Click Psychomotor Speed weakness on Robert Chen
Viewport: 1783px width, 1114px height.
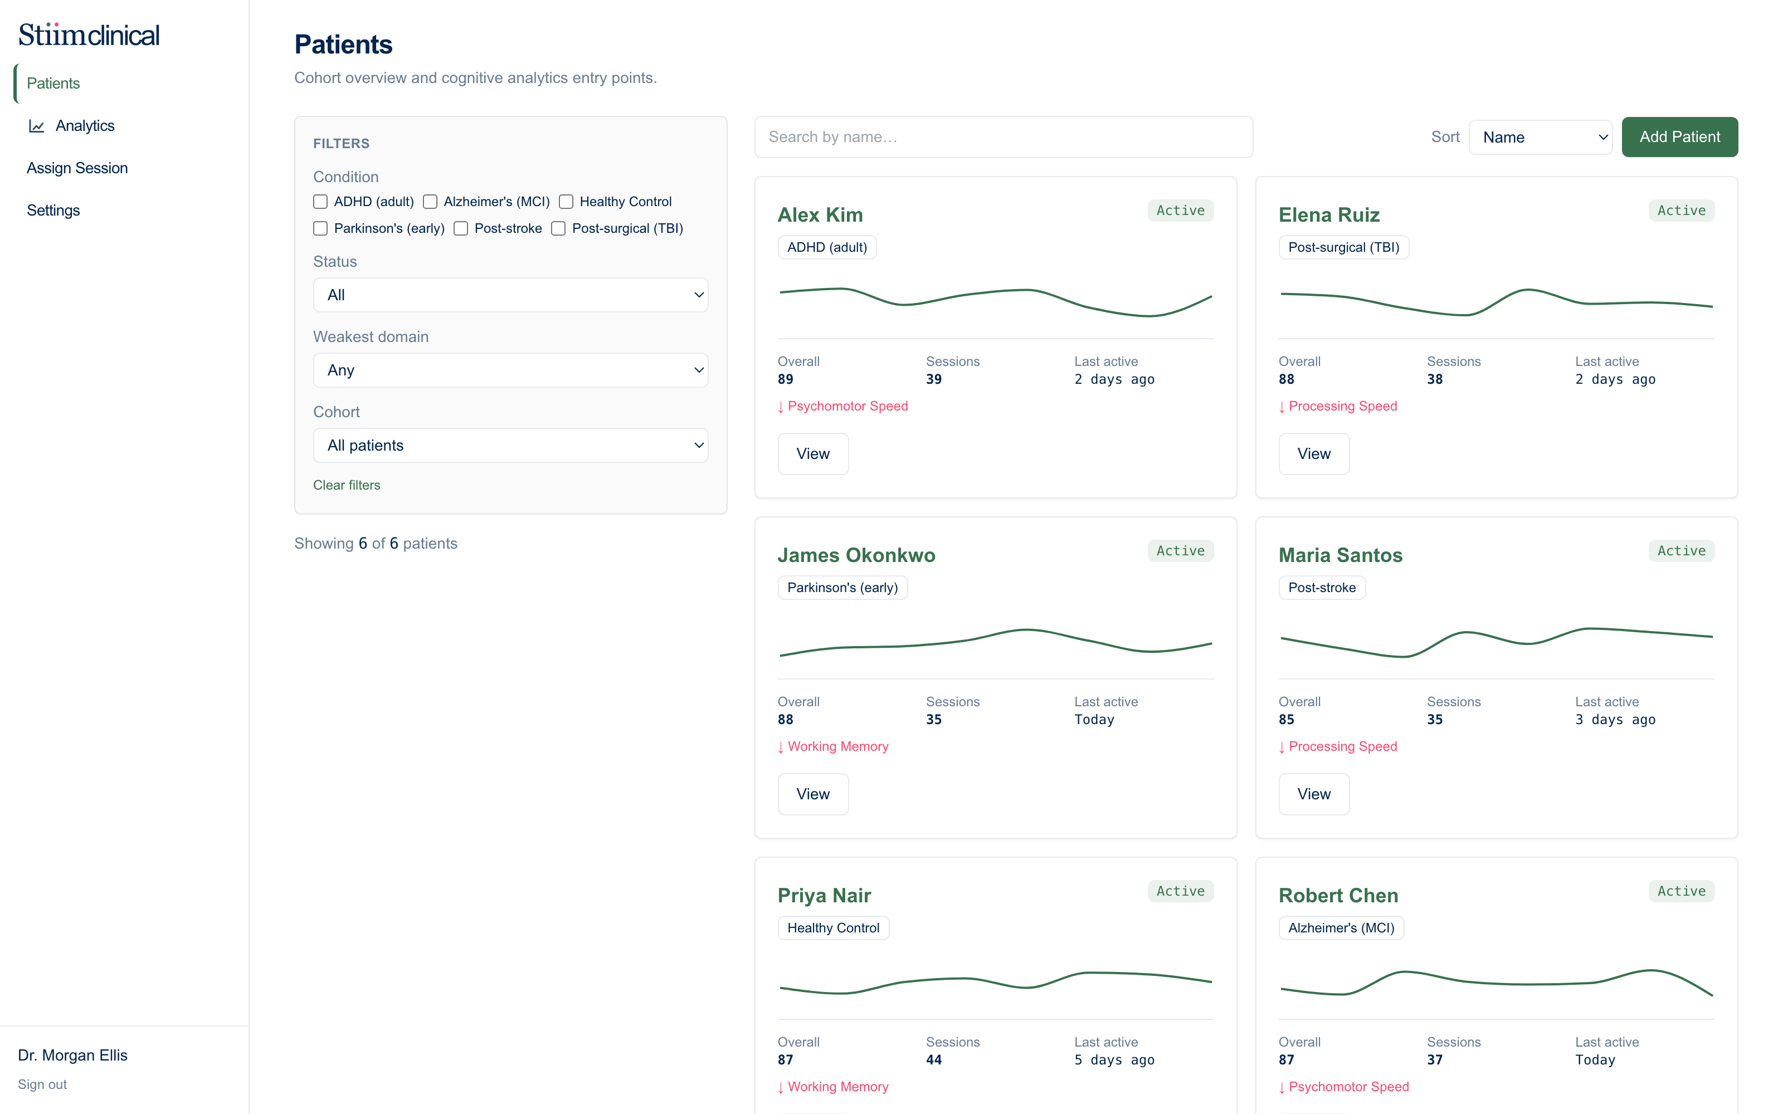click(1344, 1087)
